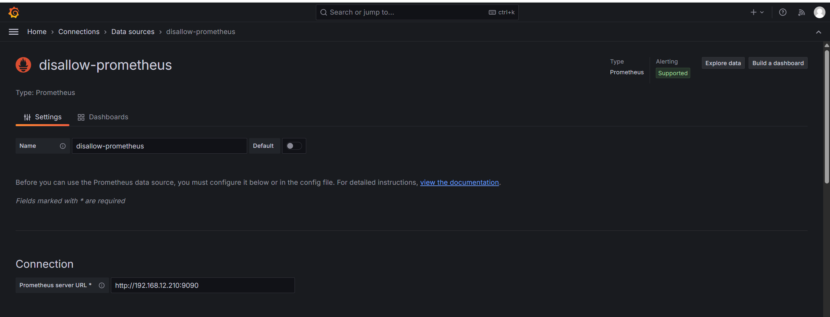The width and height of the screenshot is (830, 317).
Task: Click the Prometheus server URL input field
Action: coord(203,285)
